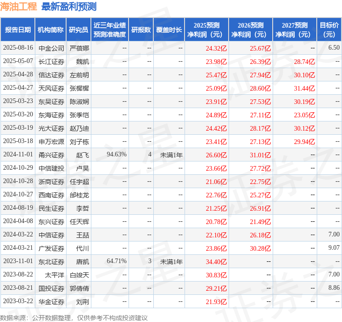Image resolution: width=342 pixels, height=322 pixels.
Task: Select researcher 刘子栋
Action: click(79, 142)
